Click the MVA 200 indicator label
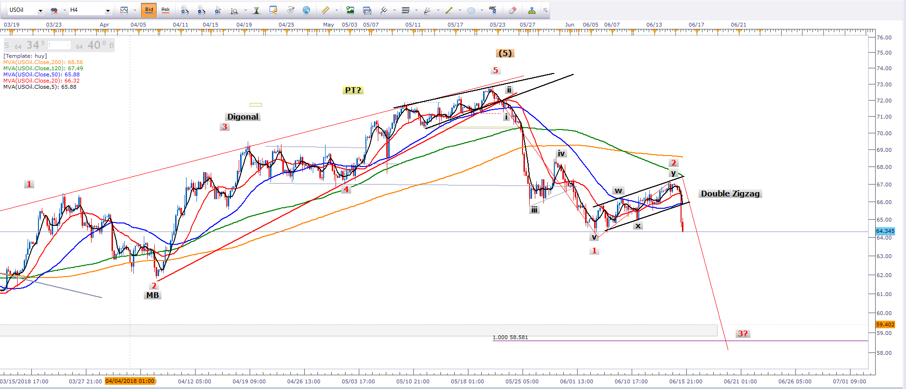The image size is (906, 389). (43, 62)
